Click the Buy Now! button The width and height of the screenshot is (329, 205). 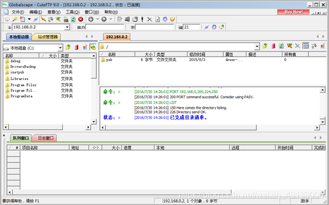click(x=293, y=12)
